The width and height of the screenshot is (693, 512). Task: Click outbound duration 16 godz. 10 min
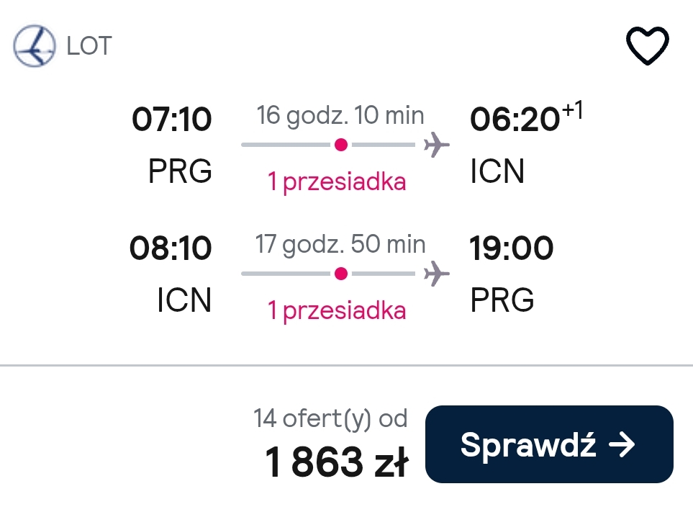coord(340,116)
